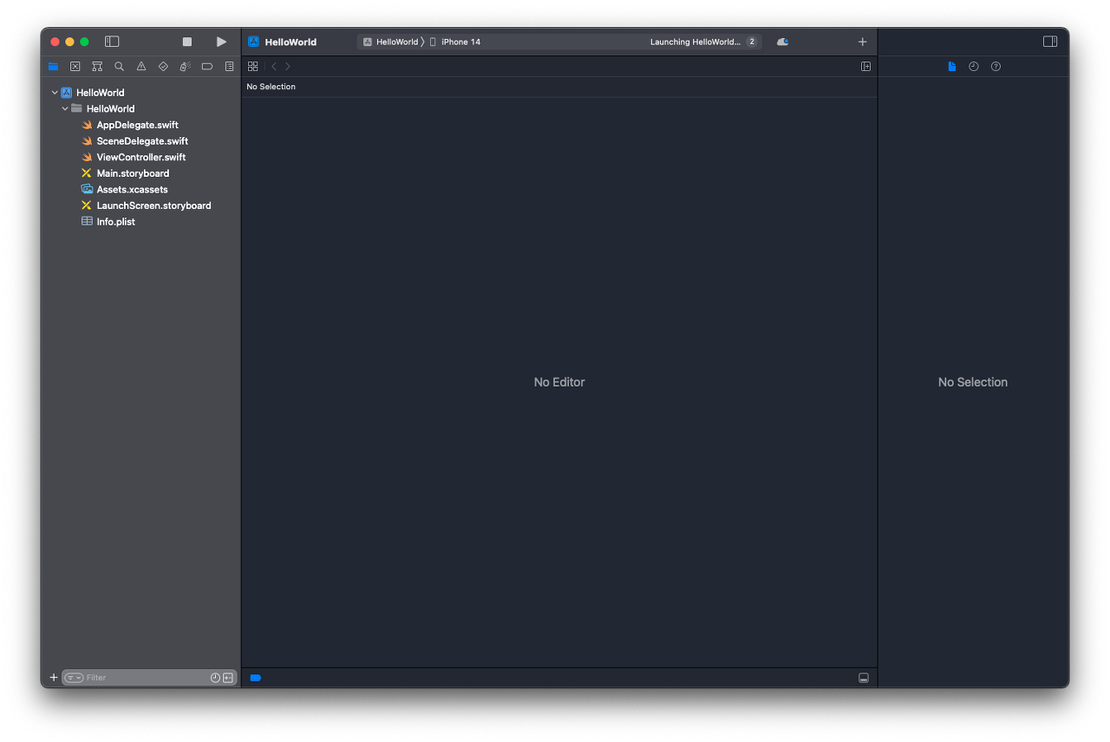Open LaunchScreen.storyboard
Screen dimensions: 1110x742
[x=153, y=206]
